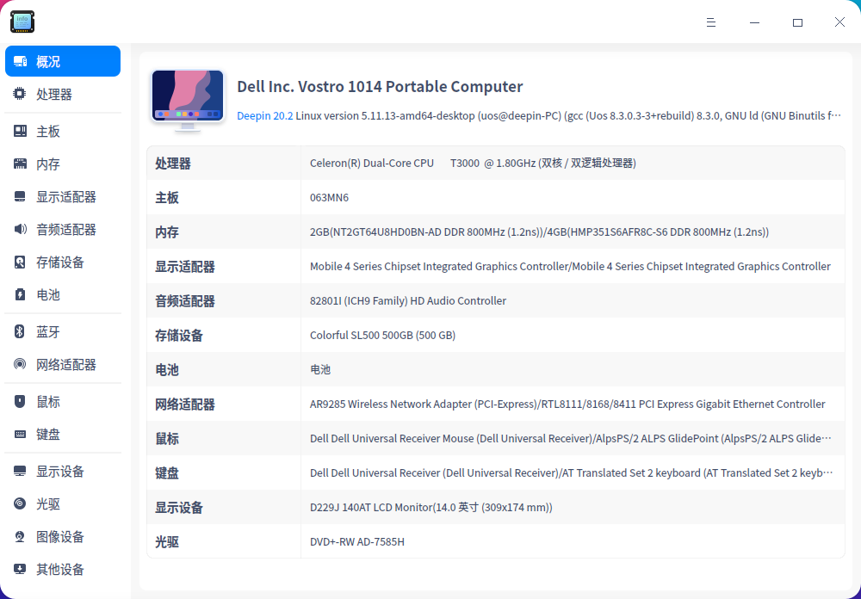Open 其他设备 sidebar entry

[x=63, y=569]
